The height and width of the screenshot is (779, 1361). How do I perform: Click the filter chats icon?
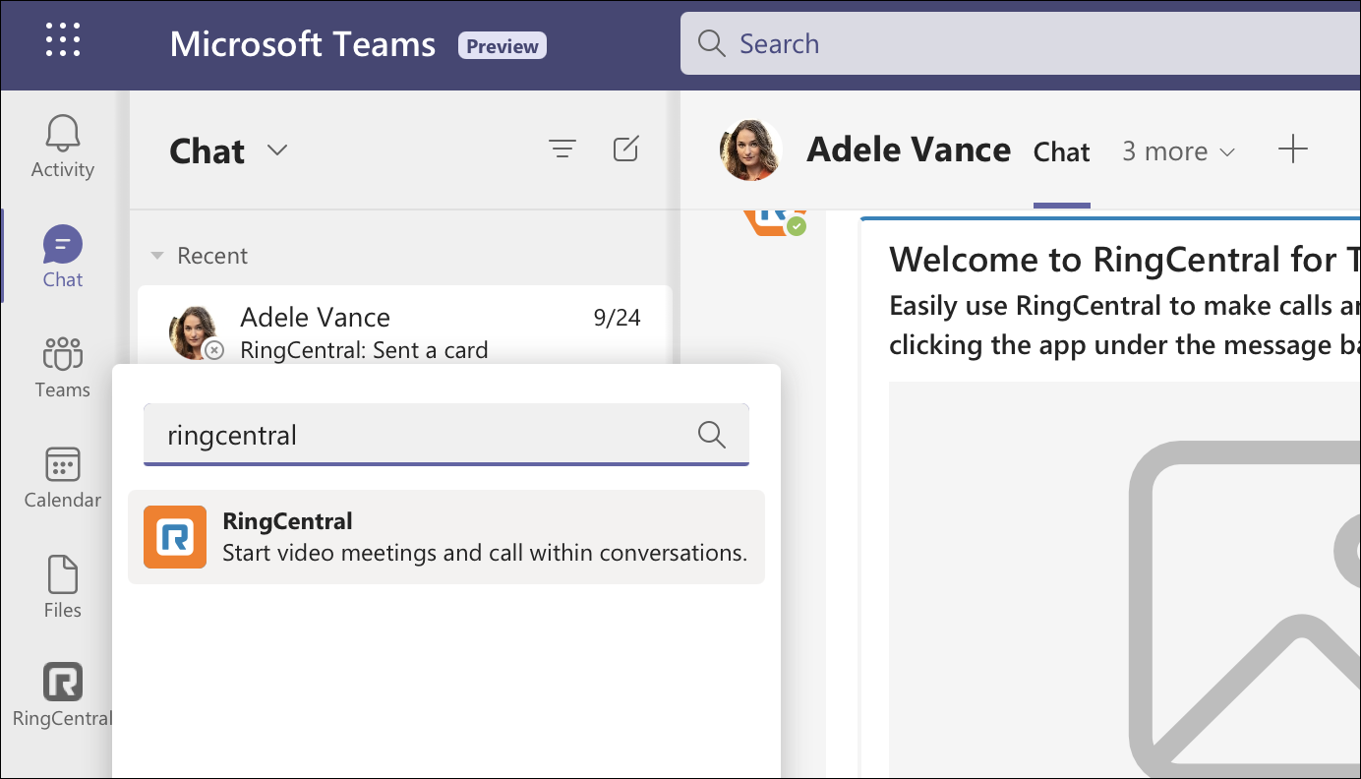[x=562, y=150]
